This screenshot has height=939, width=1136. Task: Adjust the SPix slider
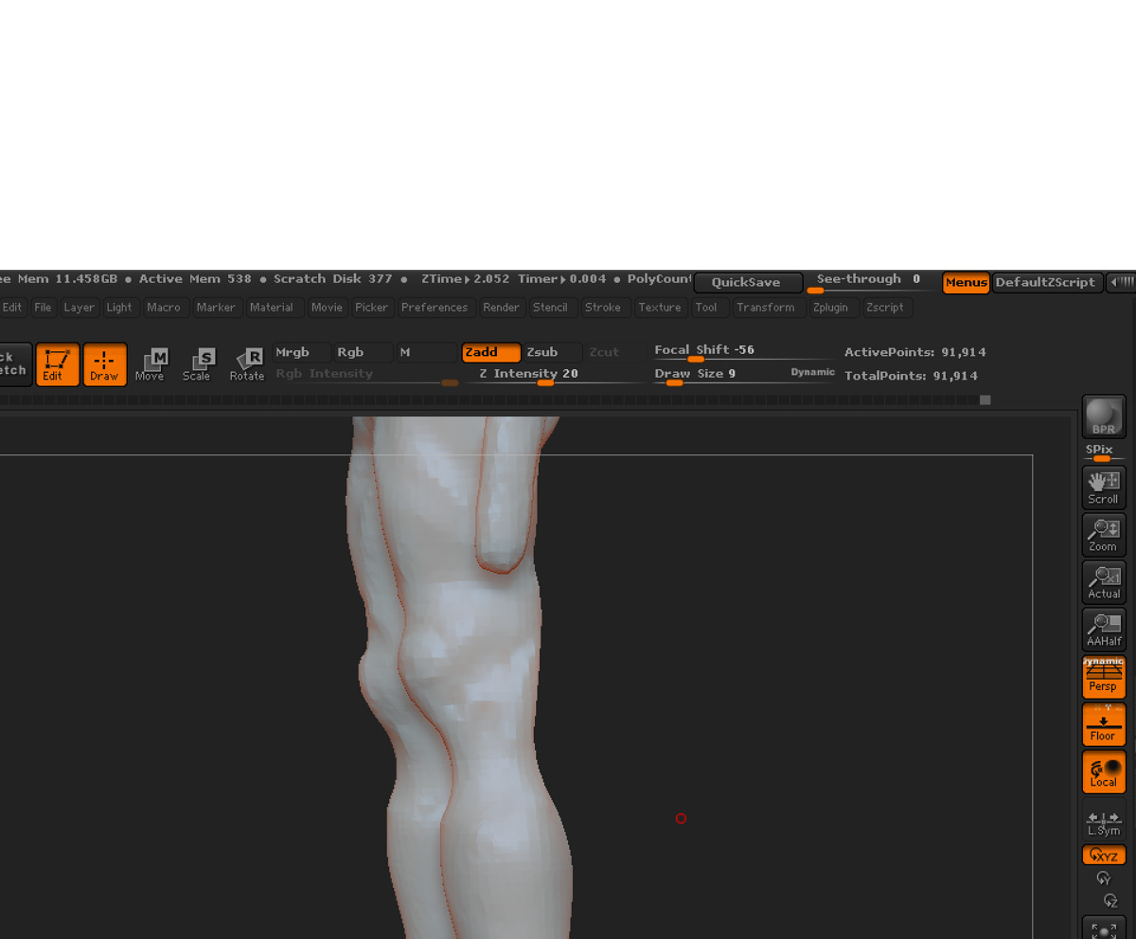click(1103, 453)
